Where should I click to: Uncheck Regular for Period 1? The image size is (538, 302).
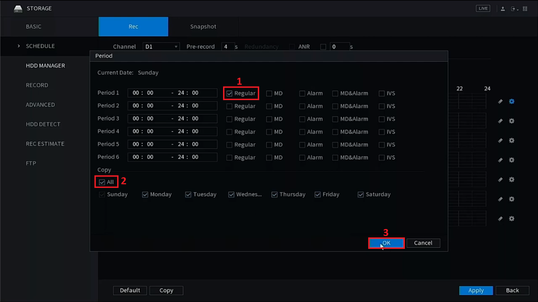point(229,93)
